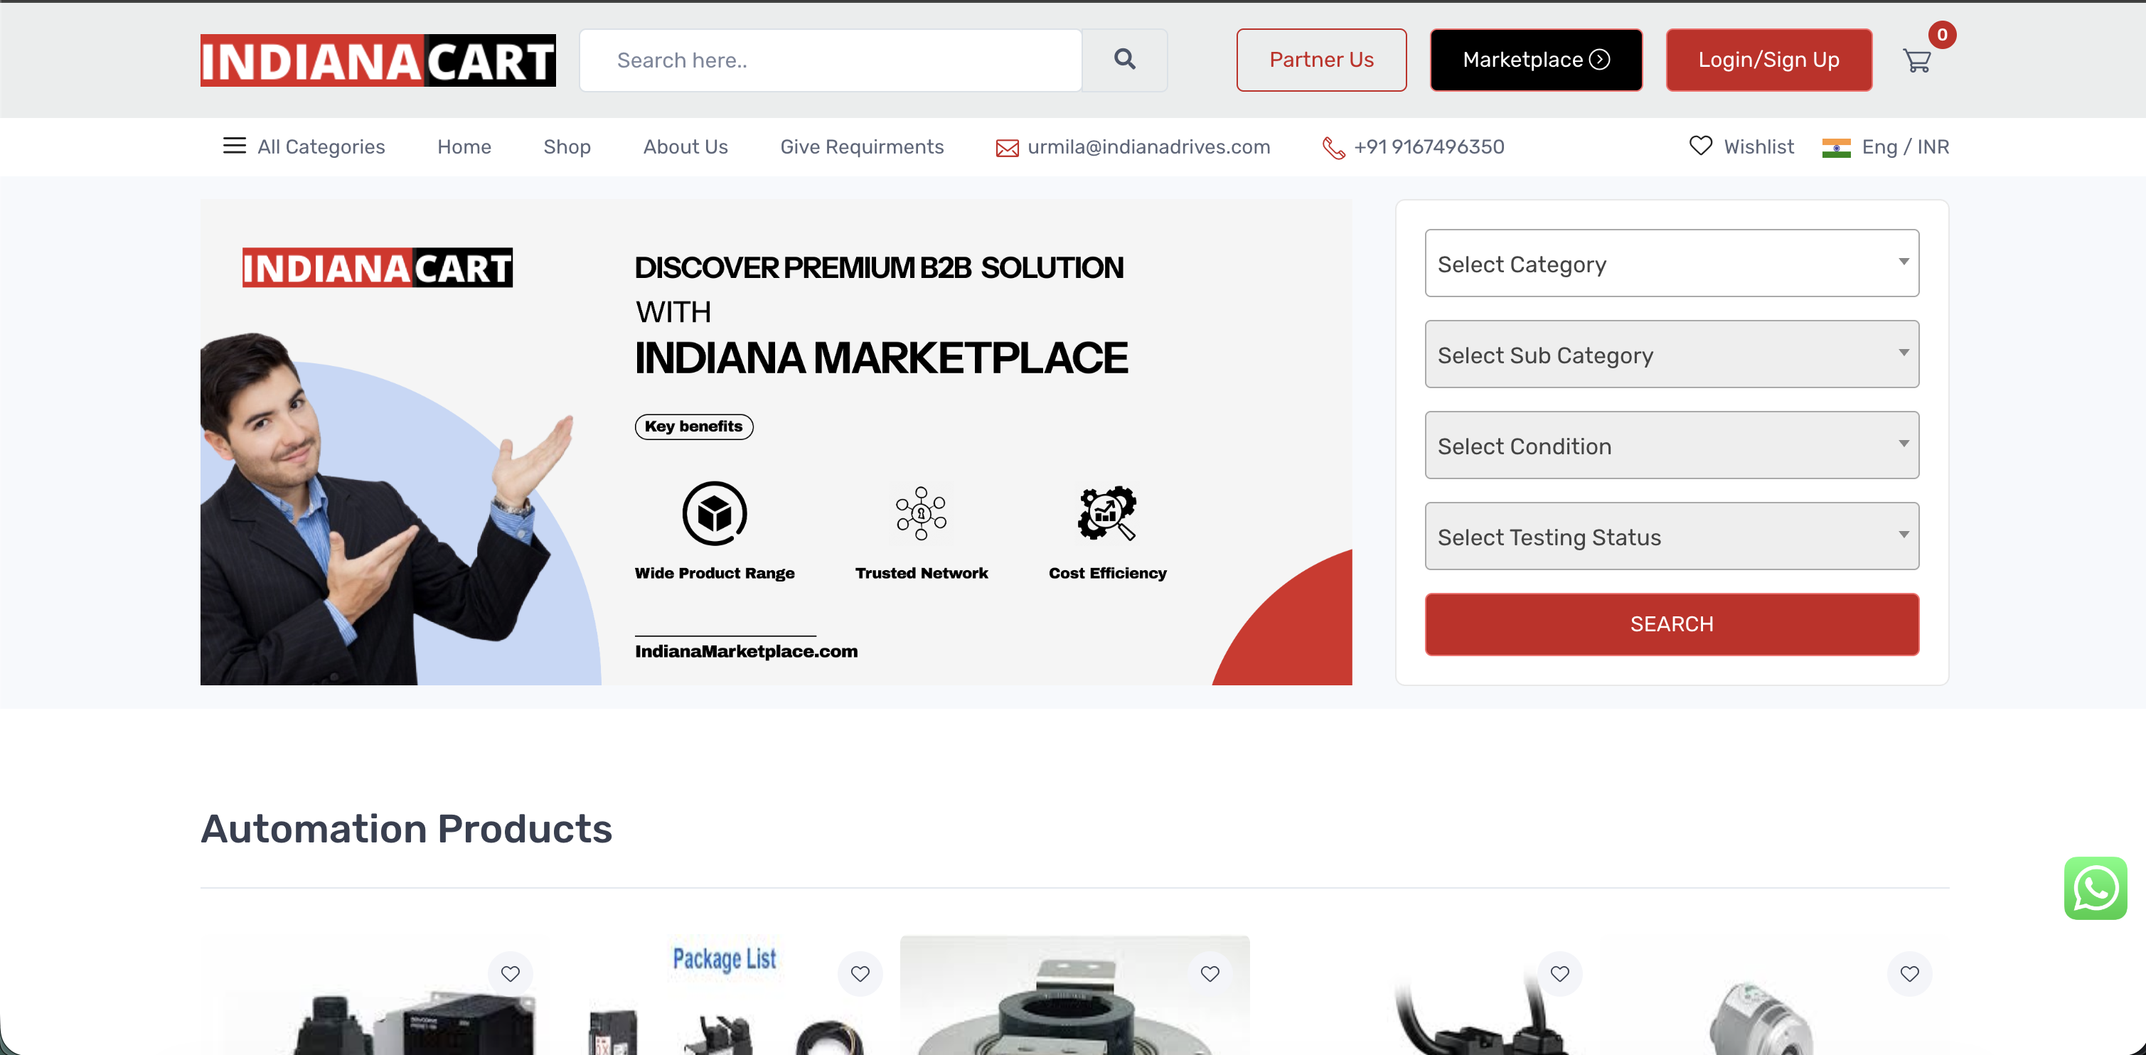Viewport: 2146px width, 1055px height.
Task: Click the Partner Us button
Action: [x=1320, y=60]
